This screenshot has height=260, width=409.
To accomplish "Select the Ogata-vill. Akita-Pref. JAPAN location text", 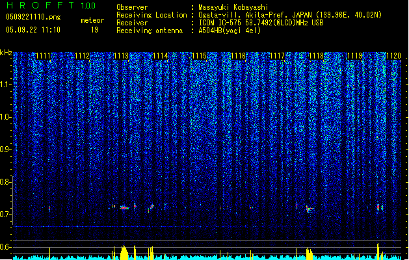I will click(x=290, y=15).
